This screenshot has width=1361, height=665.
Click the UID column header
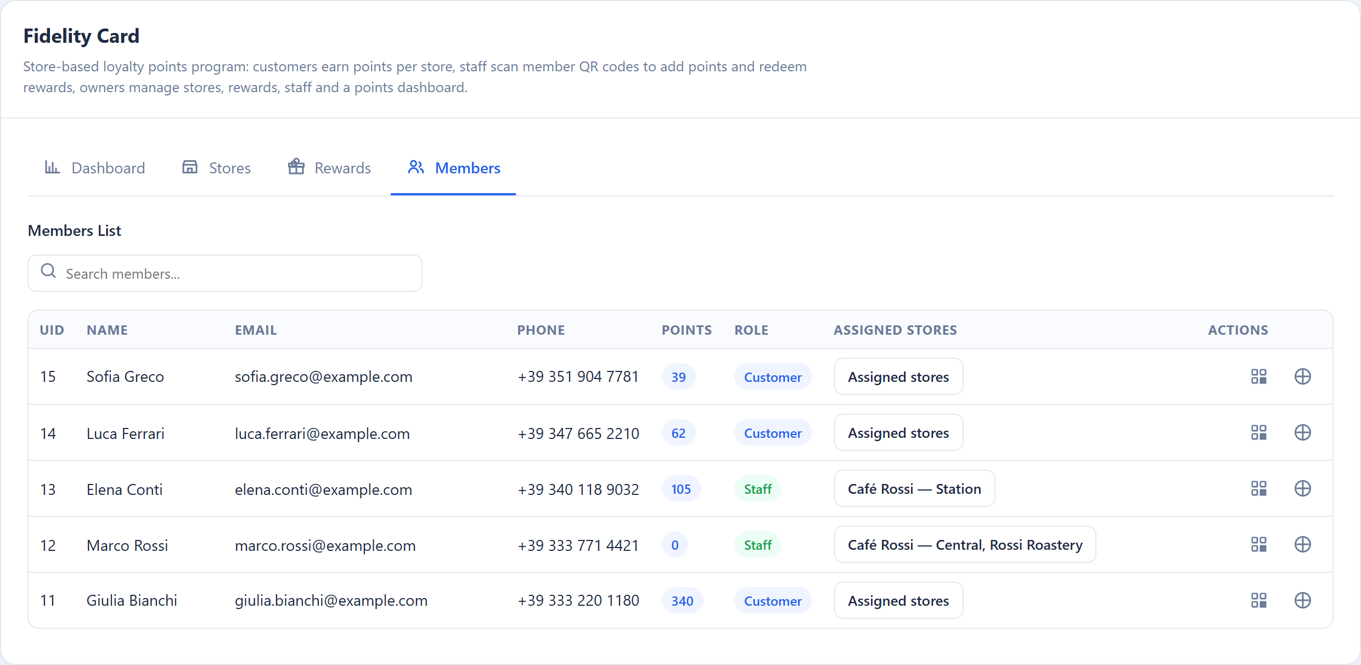tap(52, 330)
